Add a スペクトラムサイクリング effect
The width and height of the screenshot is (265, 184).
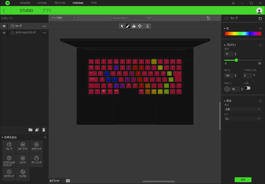(9, 161)
